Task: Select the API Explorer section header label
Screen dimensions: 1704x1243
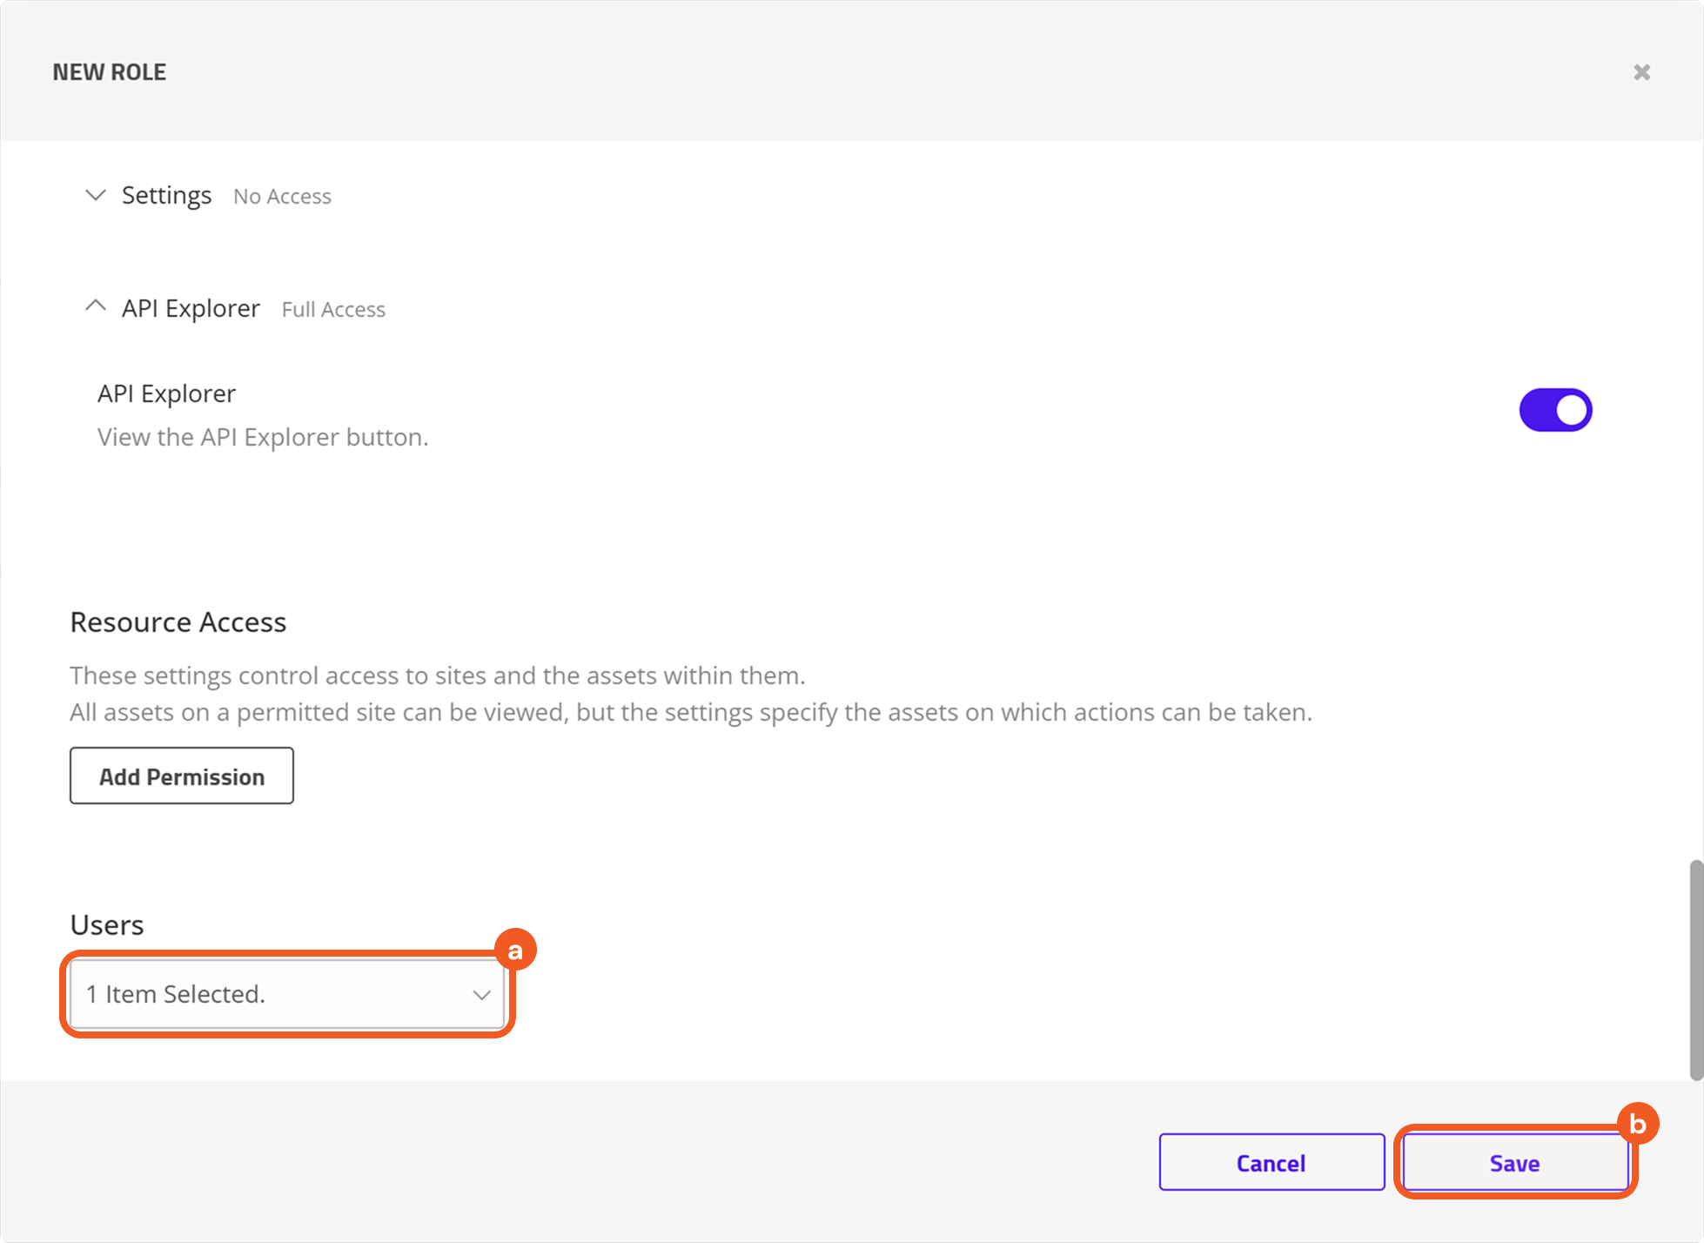Action: coord(191,308)
